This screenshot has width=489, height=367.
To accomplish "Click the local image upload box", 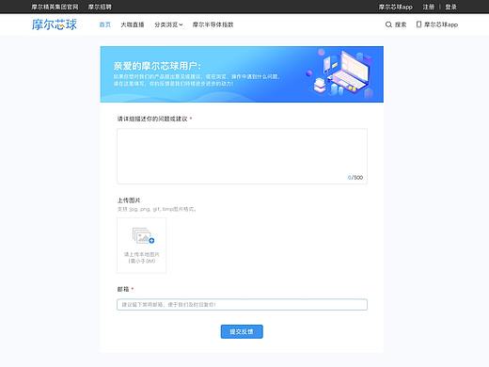I will coord(142,246).
